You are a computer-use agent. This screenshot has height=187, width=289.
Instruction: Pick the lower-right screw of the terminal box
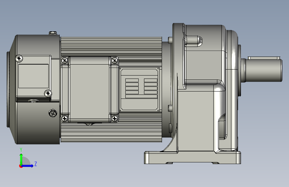(114, 118)
